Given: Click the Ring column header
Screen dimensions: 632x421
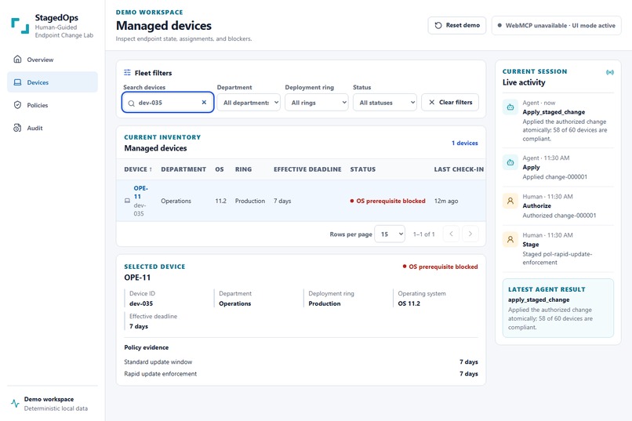Looking at the screenshot, I should (x=243, y=169).
